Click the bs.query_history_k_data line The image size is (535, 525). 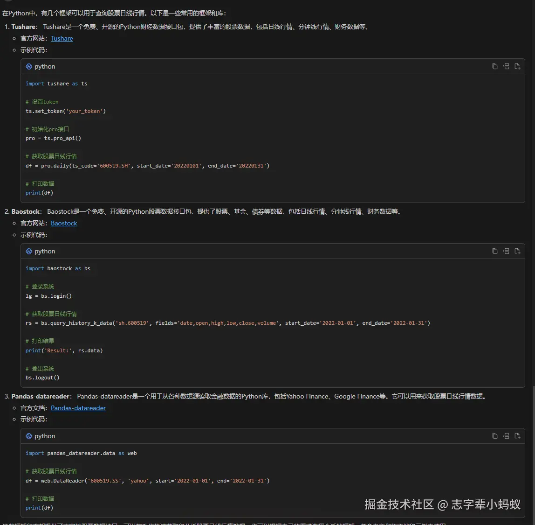pos(228,323)
